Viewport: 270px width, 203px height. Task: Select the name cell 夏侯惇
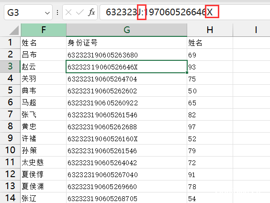pos(44,174)
